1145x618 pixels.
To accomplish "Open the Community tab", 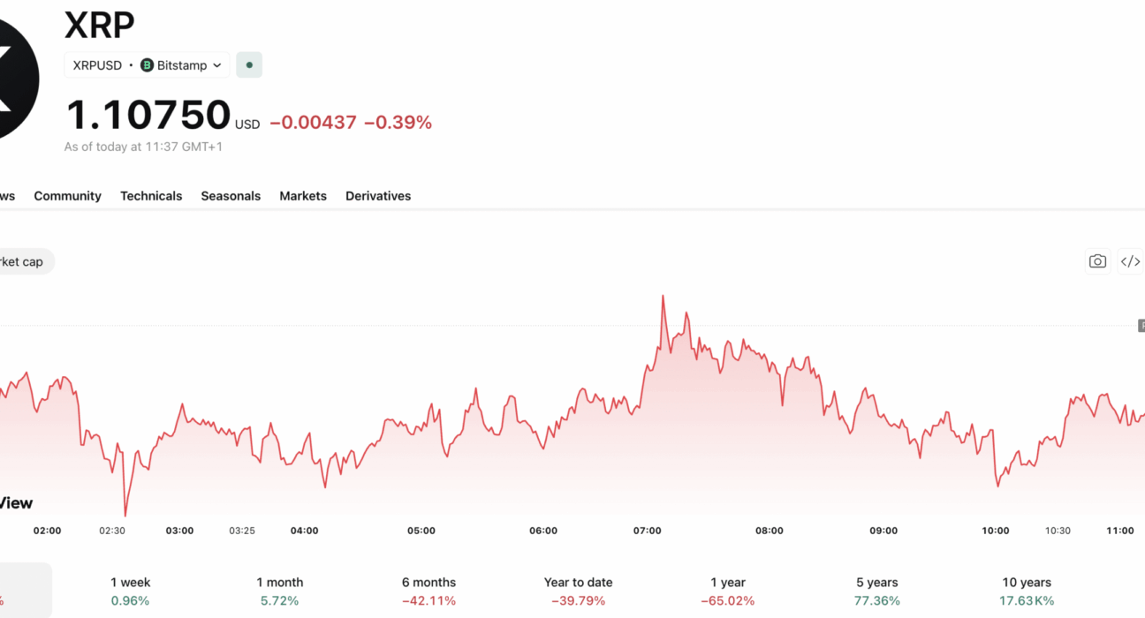I will pos(67,196).
